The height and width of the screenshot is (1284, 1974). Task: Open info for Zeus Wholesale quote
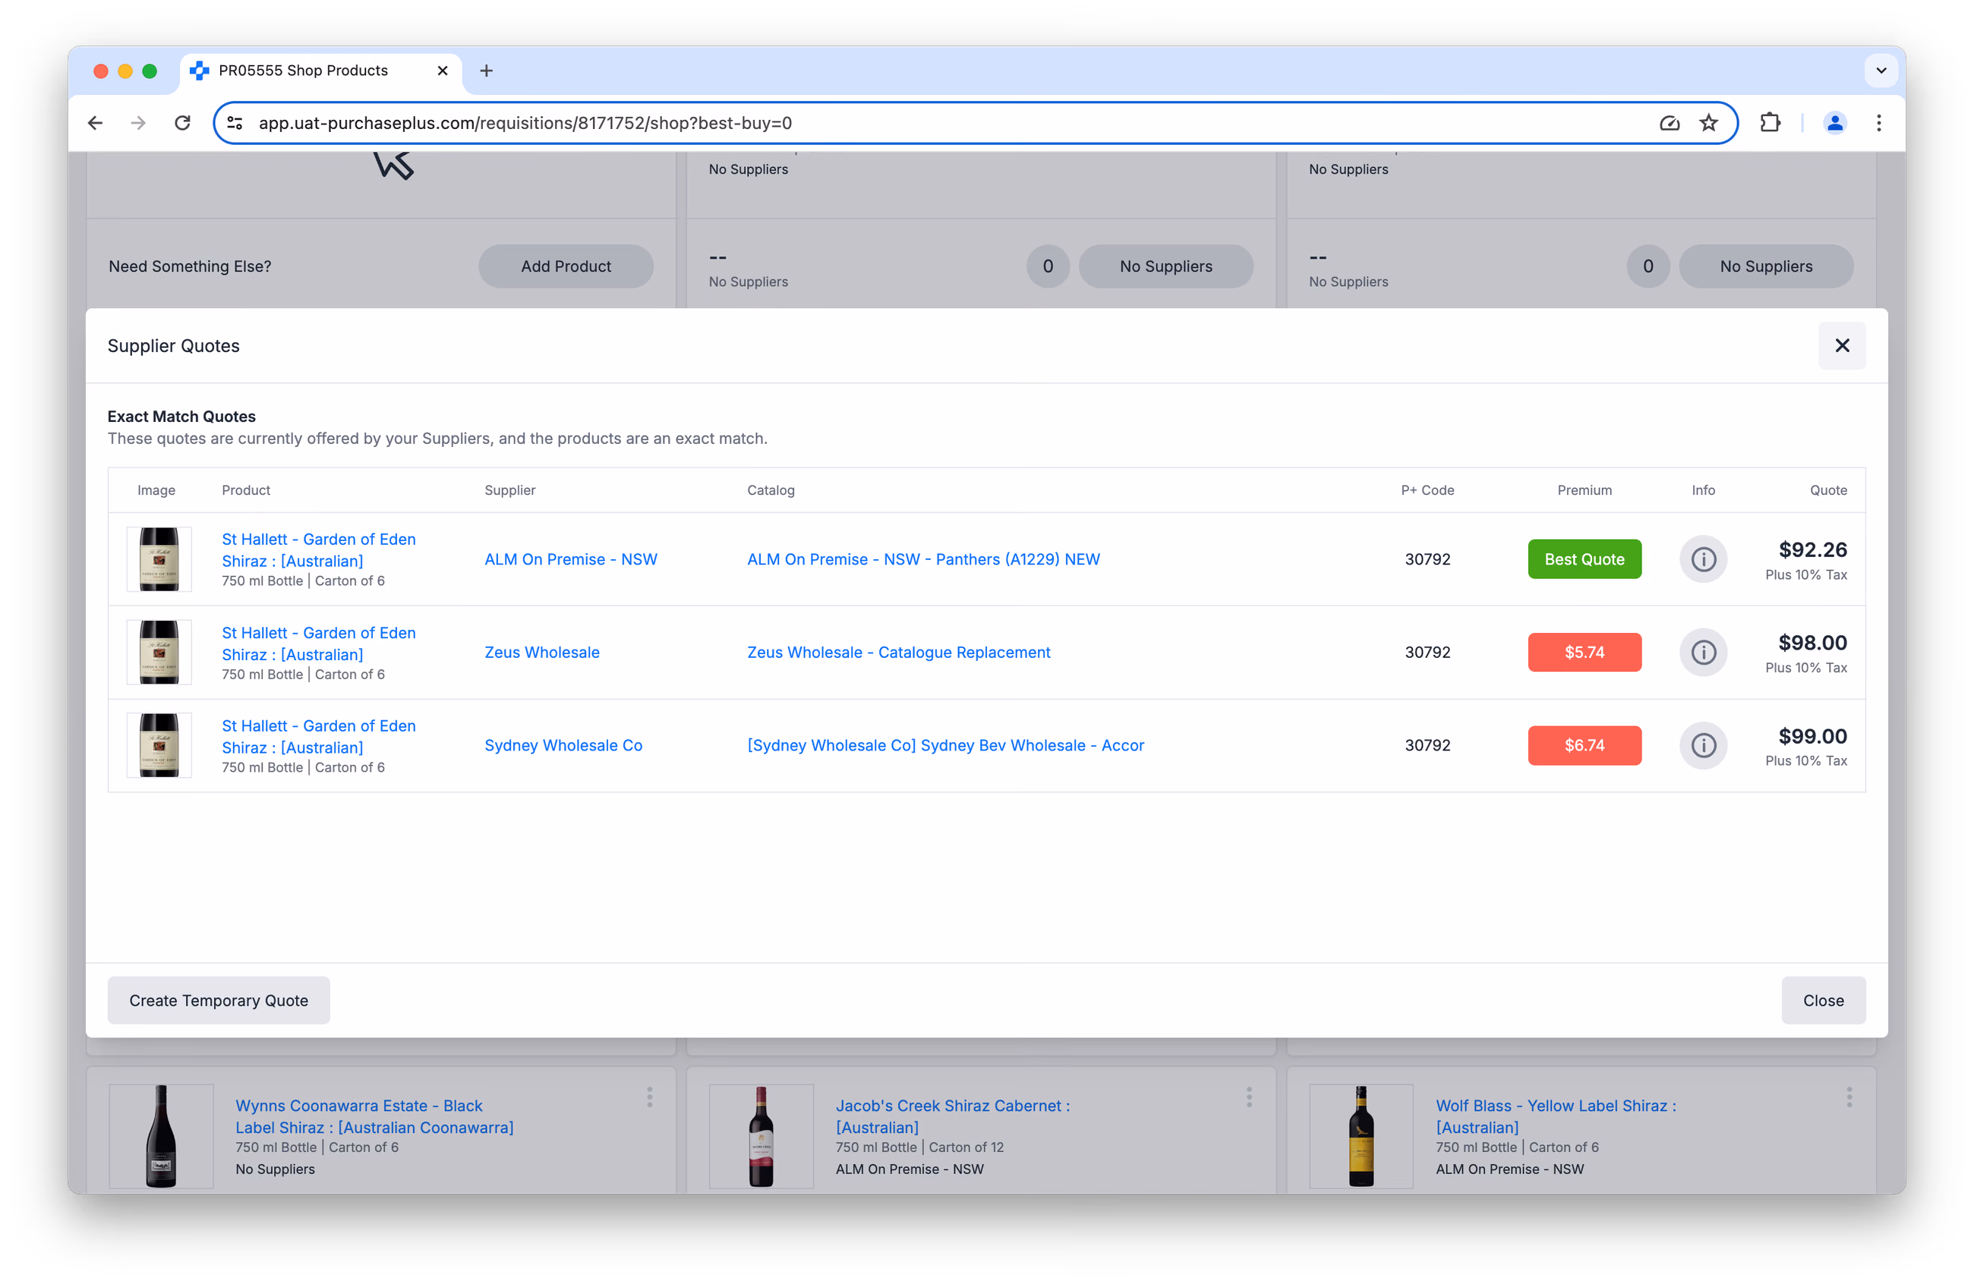point(1703,653)
